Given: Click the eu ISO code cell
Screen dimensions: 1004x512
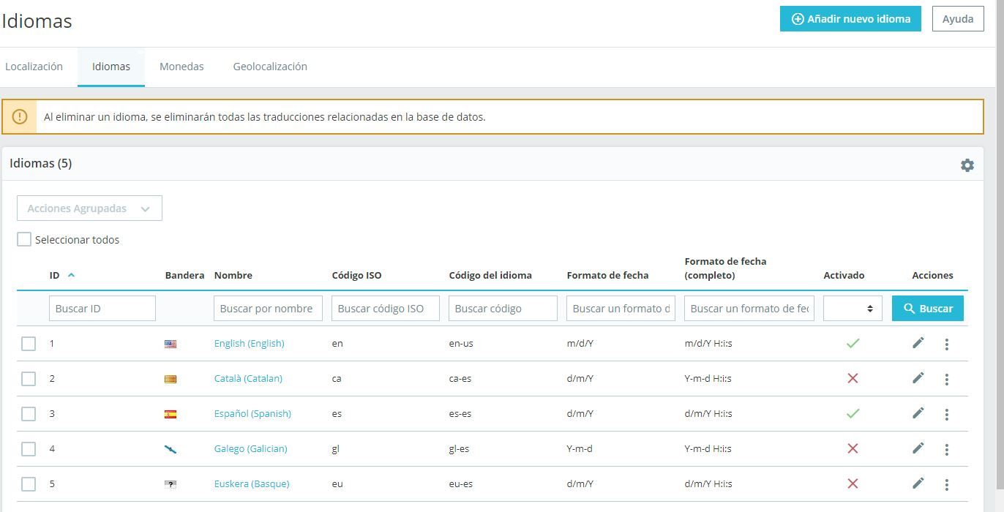Looking at the screenshot, I should coord(337,483).
